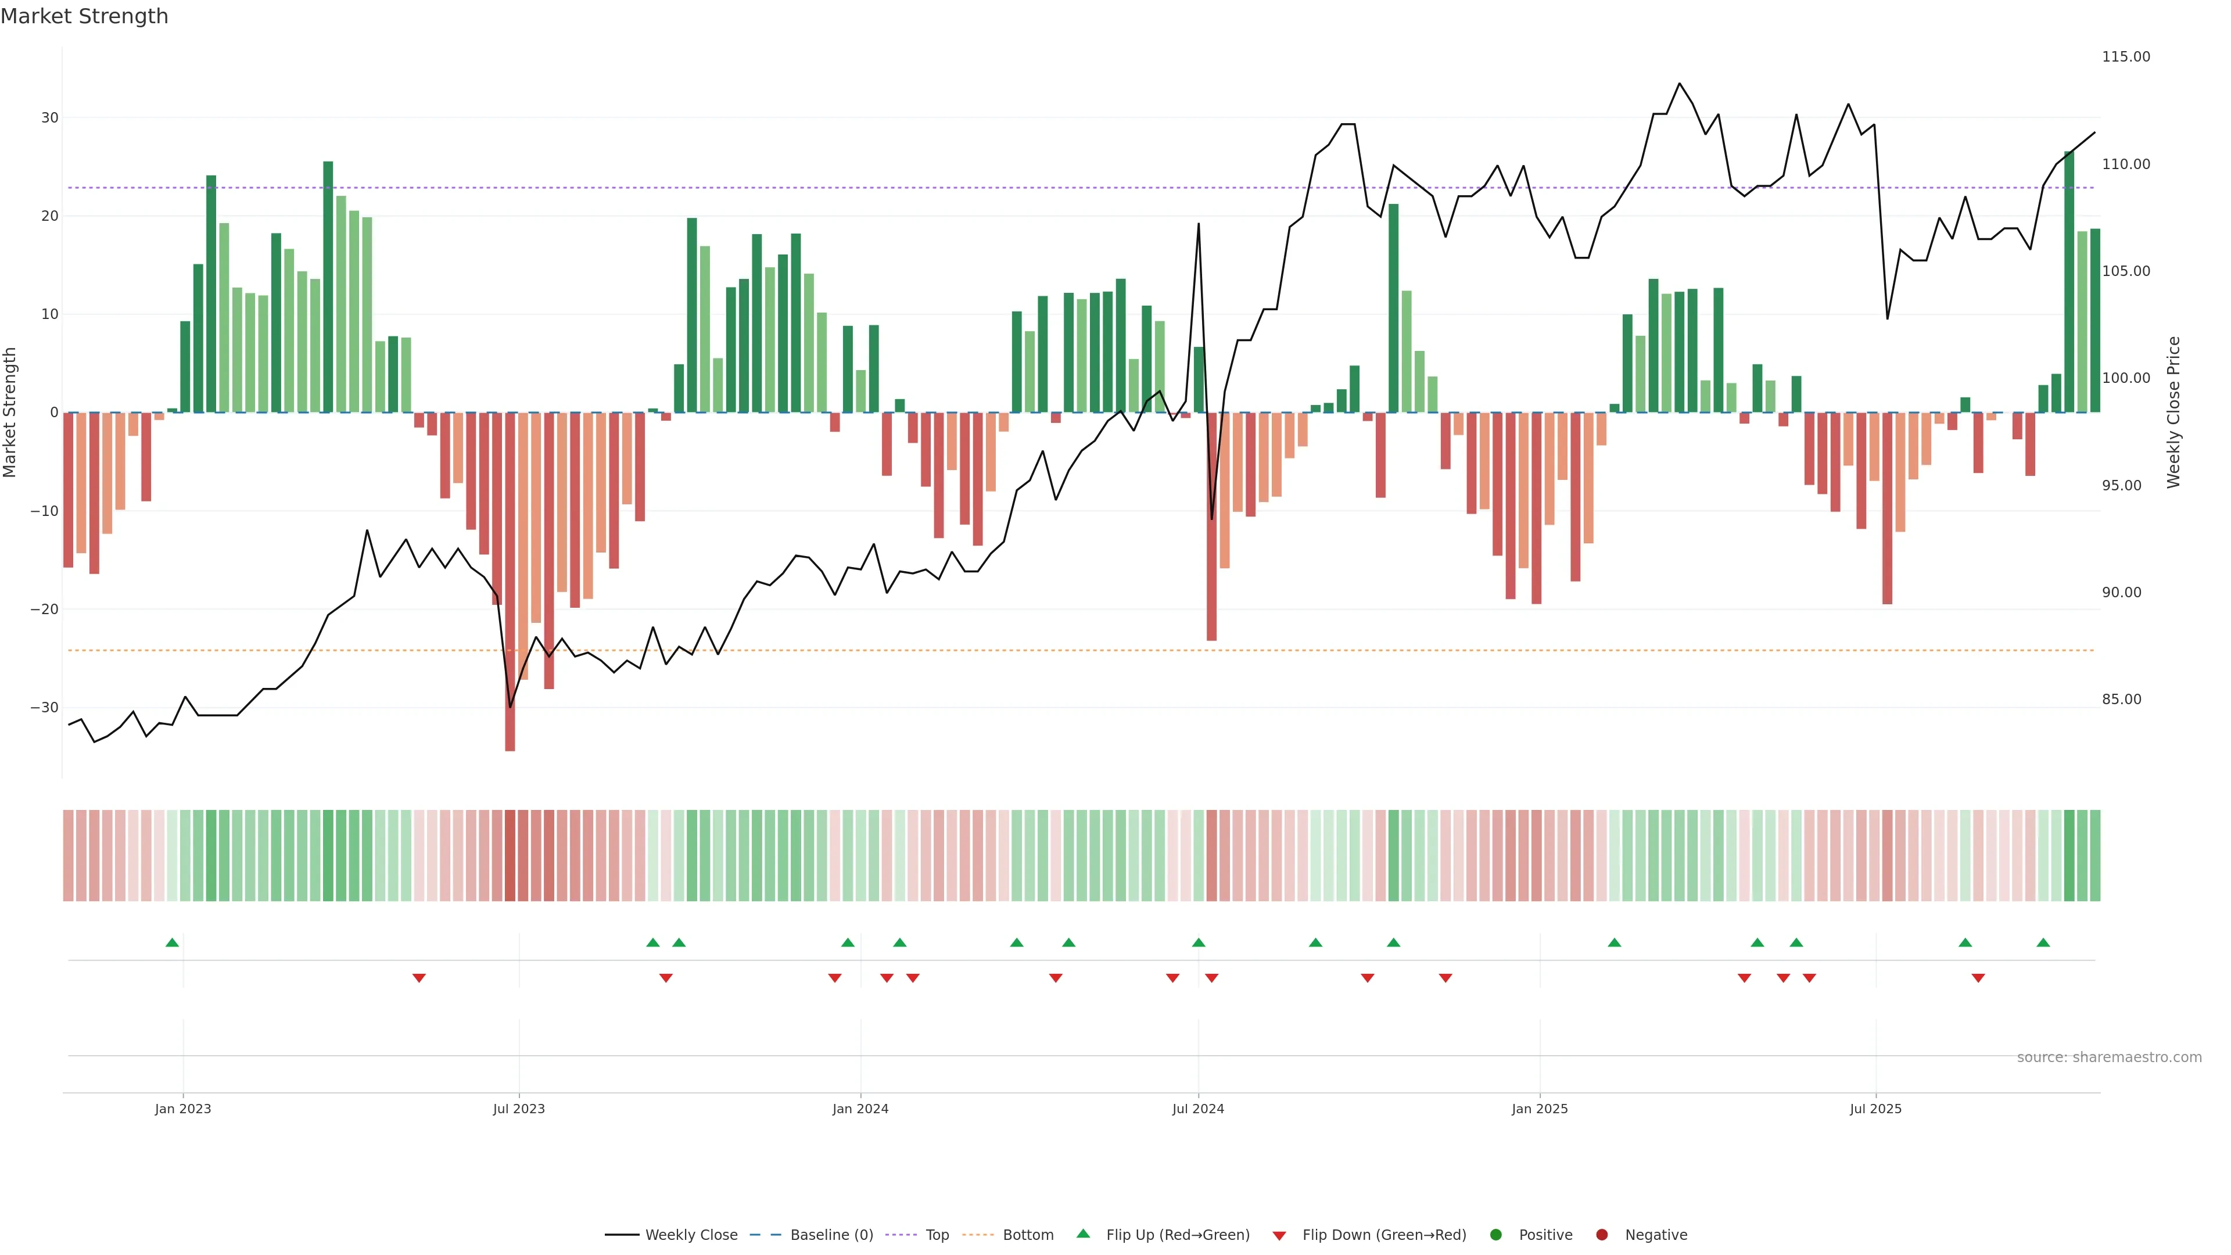The width and height of the screenshot is (2231, 1255).
Task: Click the Flip Up green triangle legend icon
Action: [1082, 1234]
